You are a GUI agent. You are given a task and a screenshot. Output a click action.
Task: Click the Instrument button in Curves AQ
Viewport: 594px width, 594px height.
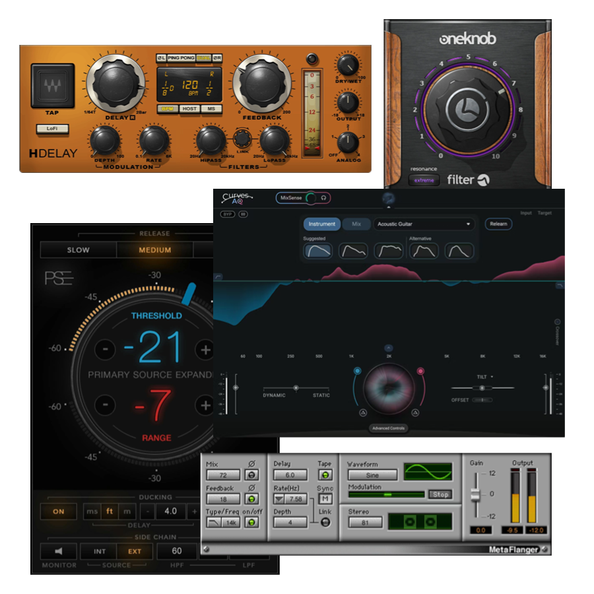321,224
